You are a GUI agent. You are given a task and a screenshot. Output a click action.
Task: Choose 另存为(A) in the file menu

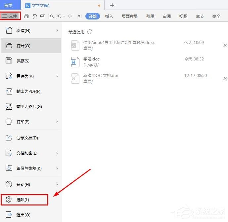[31, 76]
